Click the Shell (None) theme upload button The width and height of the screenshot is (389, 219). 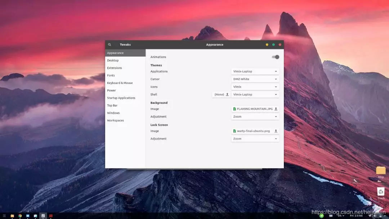[221, 94]
